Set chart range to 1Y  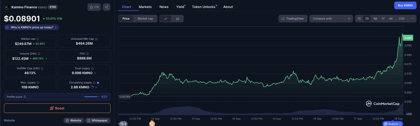(x=383, y=18)
